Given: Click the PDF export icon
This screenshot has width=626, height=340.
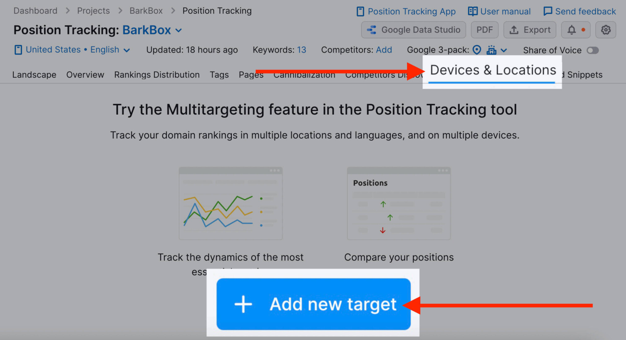Looking at the screenshot, I should pos(484,30).
